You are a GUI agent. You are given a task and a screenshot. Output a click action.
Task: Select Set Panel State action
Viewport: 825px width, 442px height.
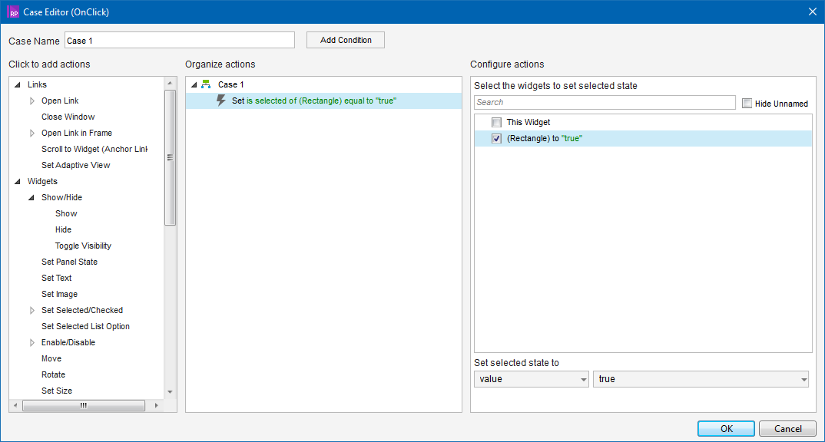(x=69, y=262)
